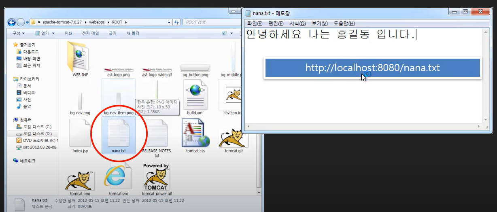497x212 pixels.
Task: Select the tomcat.svg Internet Explorer icon
Action: (118, 176)
